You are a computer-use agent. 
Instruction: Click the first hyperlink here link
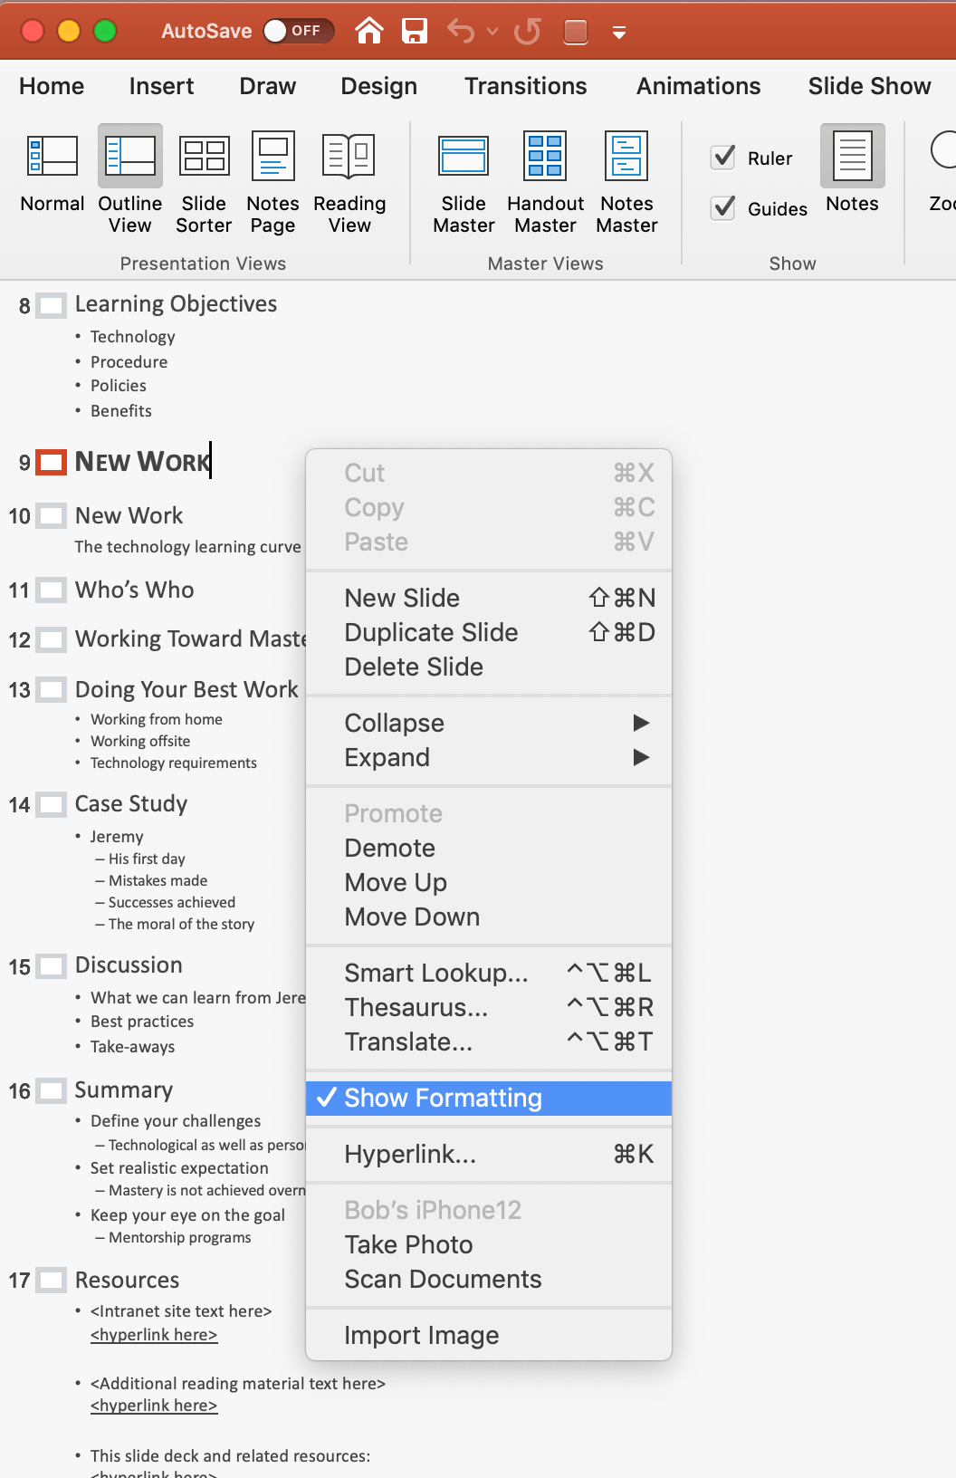click(154, 1335)
